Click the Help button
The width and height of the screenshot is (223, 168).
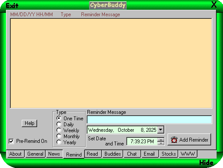click(29, 123)
